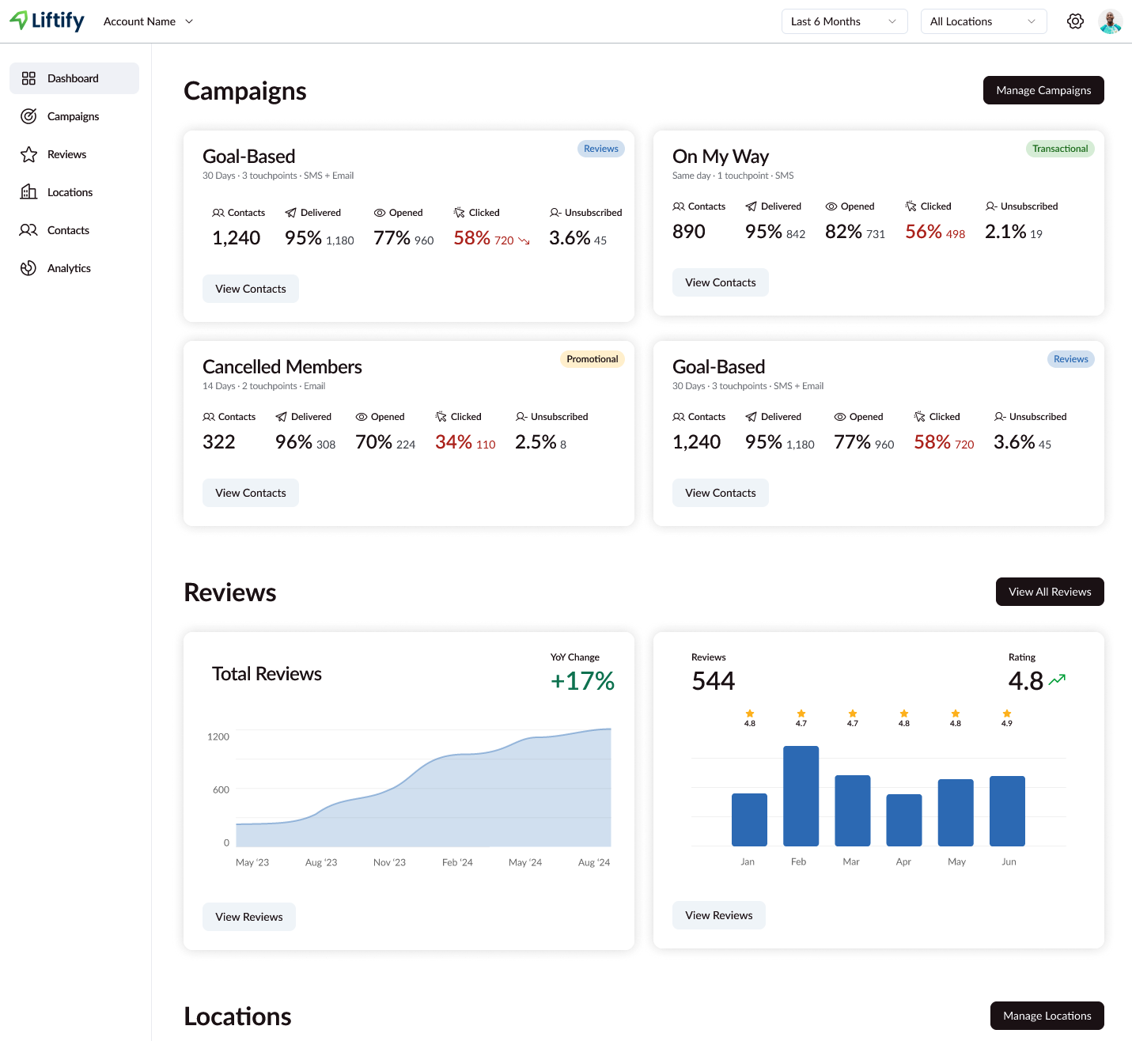Click the 56% clicked rate in On My Way

[923, 232]
